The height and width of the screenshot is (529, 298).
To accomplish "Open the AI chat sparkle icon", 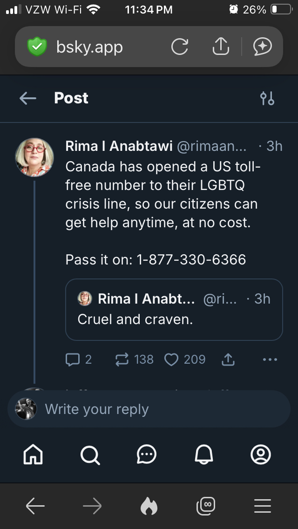I will point(262,47).
